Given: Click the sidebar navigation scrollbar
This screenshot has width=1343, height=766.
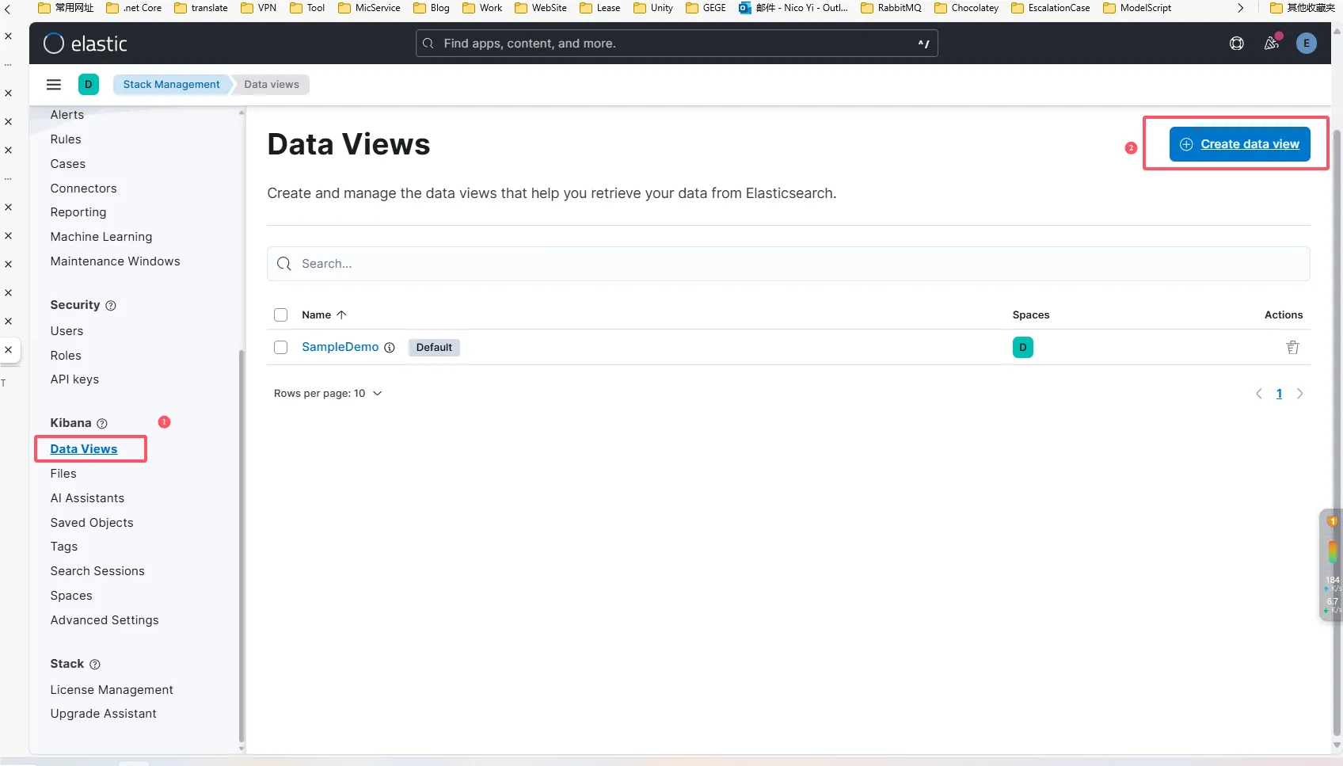Looking at the screenshot, I should [242, 546].
